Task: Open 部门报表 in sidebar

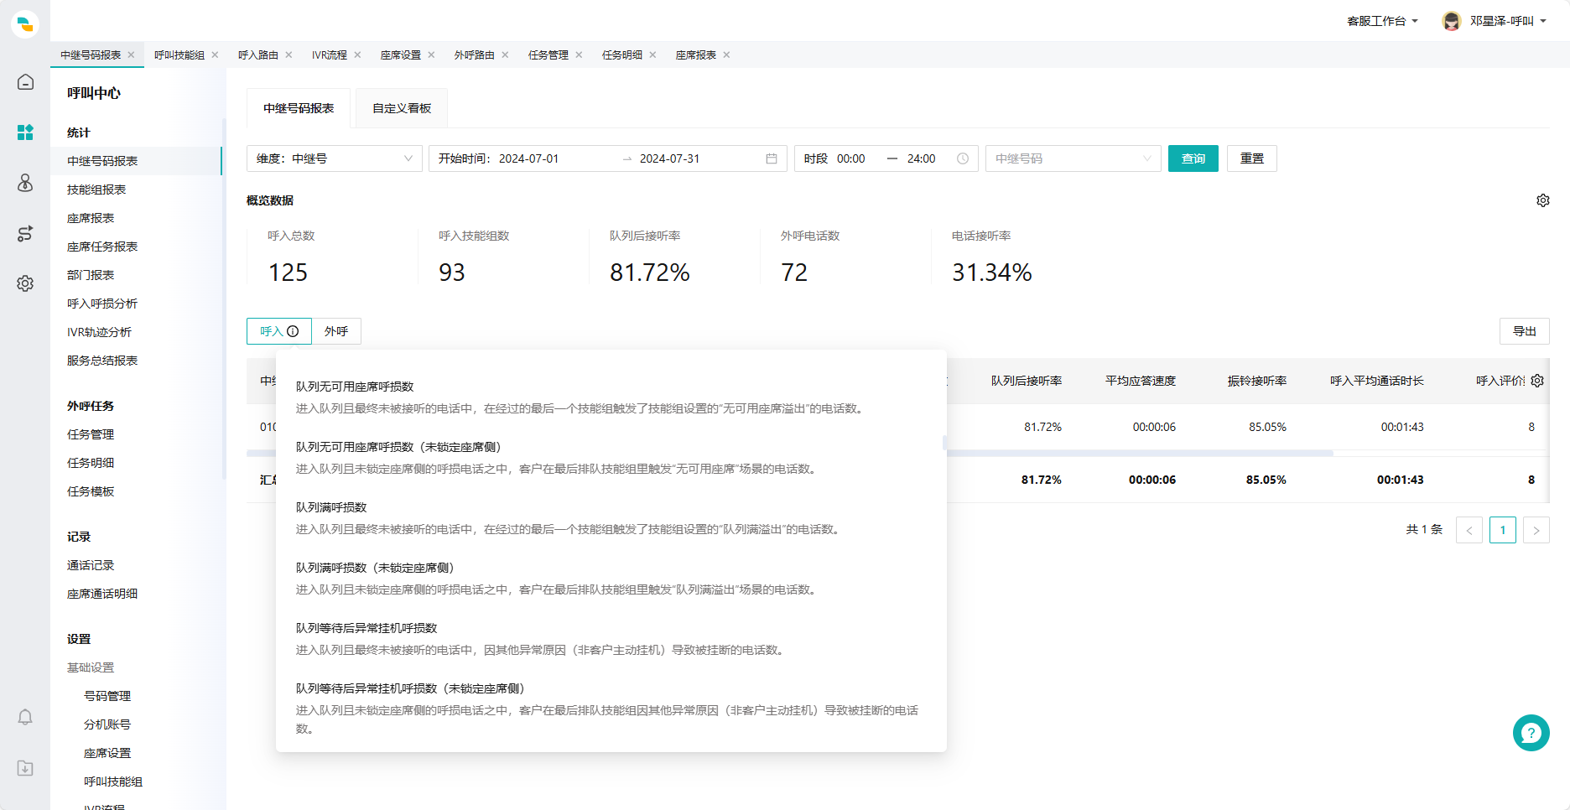Action: pyautogui.click(x=91, y=275)
